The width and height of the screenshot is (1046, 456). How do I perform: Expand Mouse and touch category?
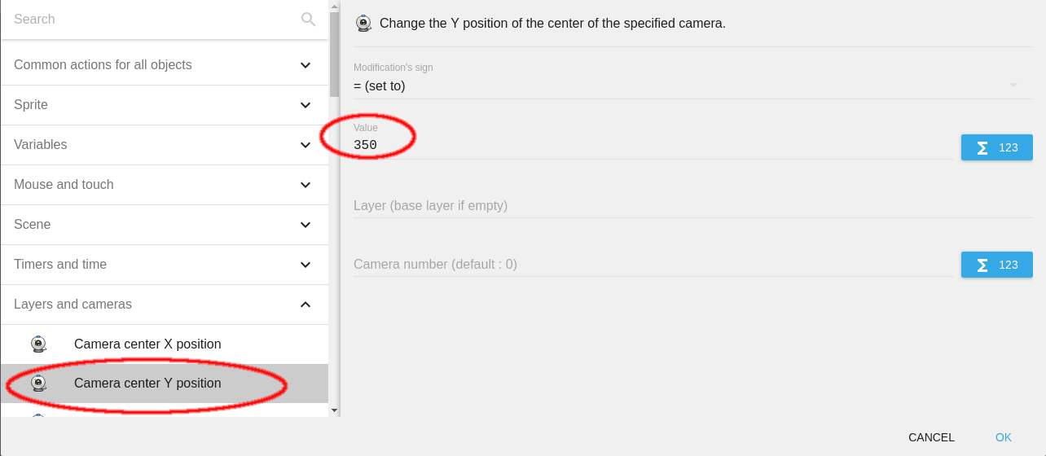305,185
